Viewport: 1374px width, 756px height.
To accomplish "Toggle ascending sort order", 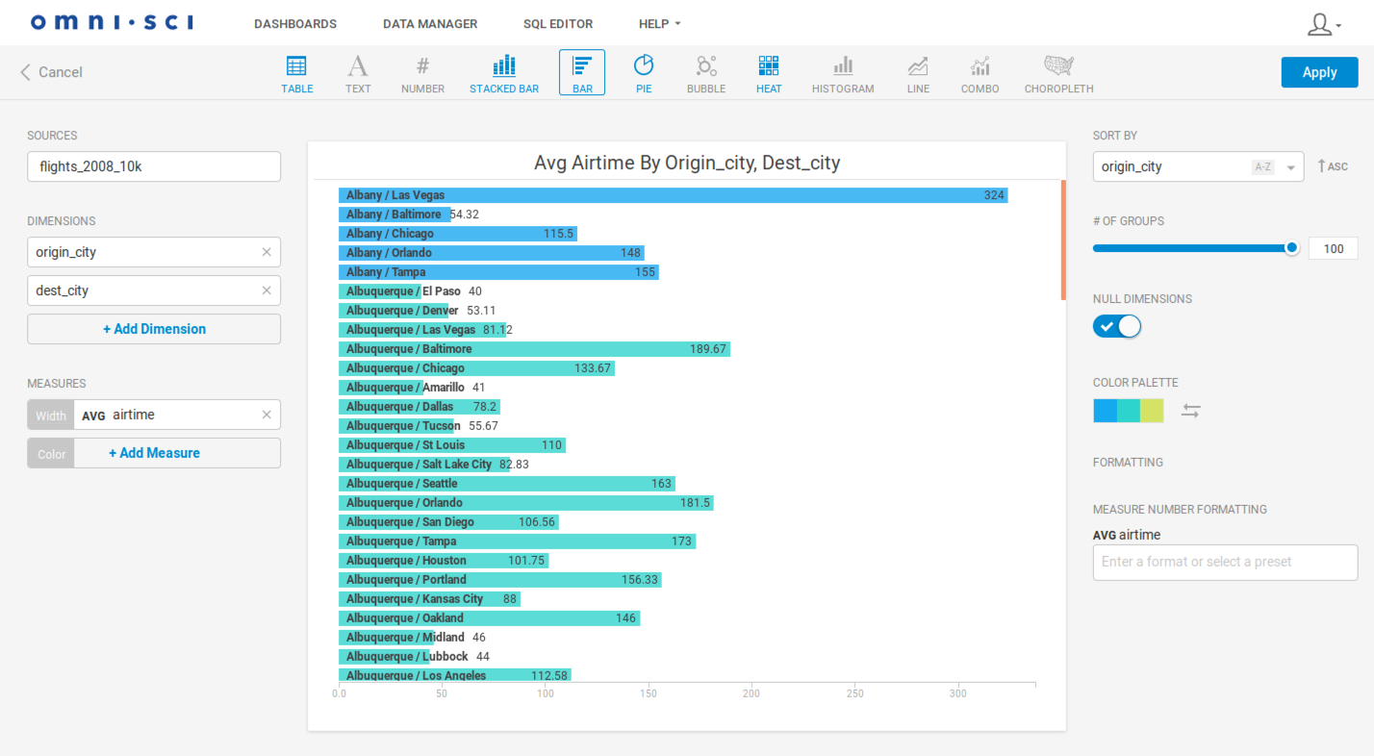I will click(1333, 166).
